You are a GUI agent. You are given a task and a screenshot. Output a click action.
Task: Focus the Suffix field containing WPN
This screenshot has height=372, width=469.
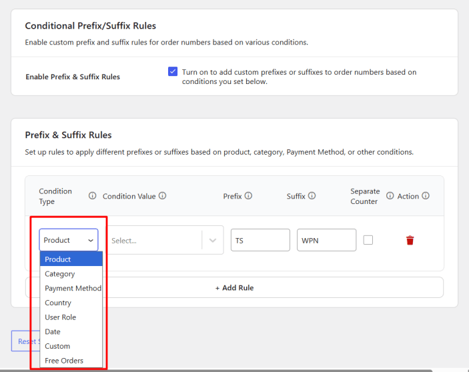tap(326, 240)
